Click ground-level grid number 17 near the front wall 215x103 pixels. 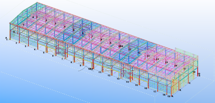[x=155, y=92]
